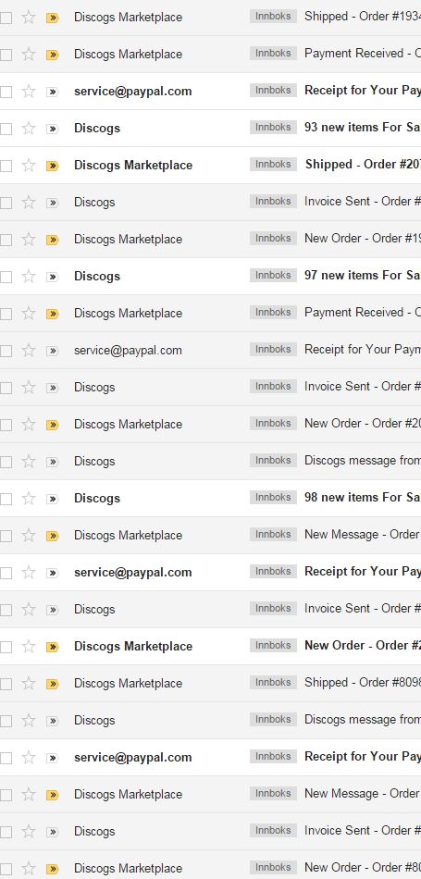Open the '98 new items For Sa' email
421x879 pixels.
click(x=363, y=497)
